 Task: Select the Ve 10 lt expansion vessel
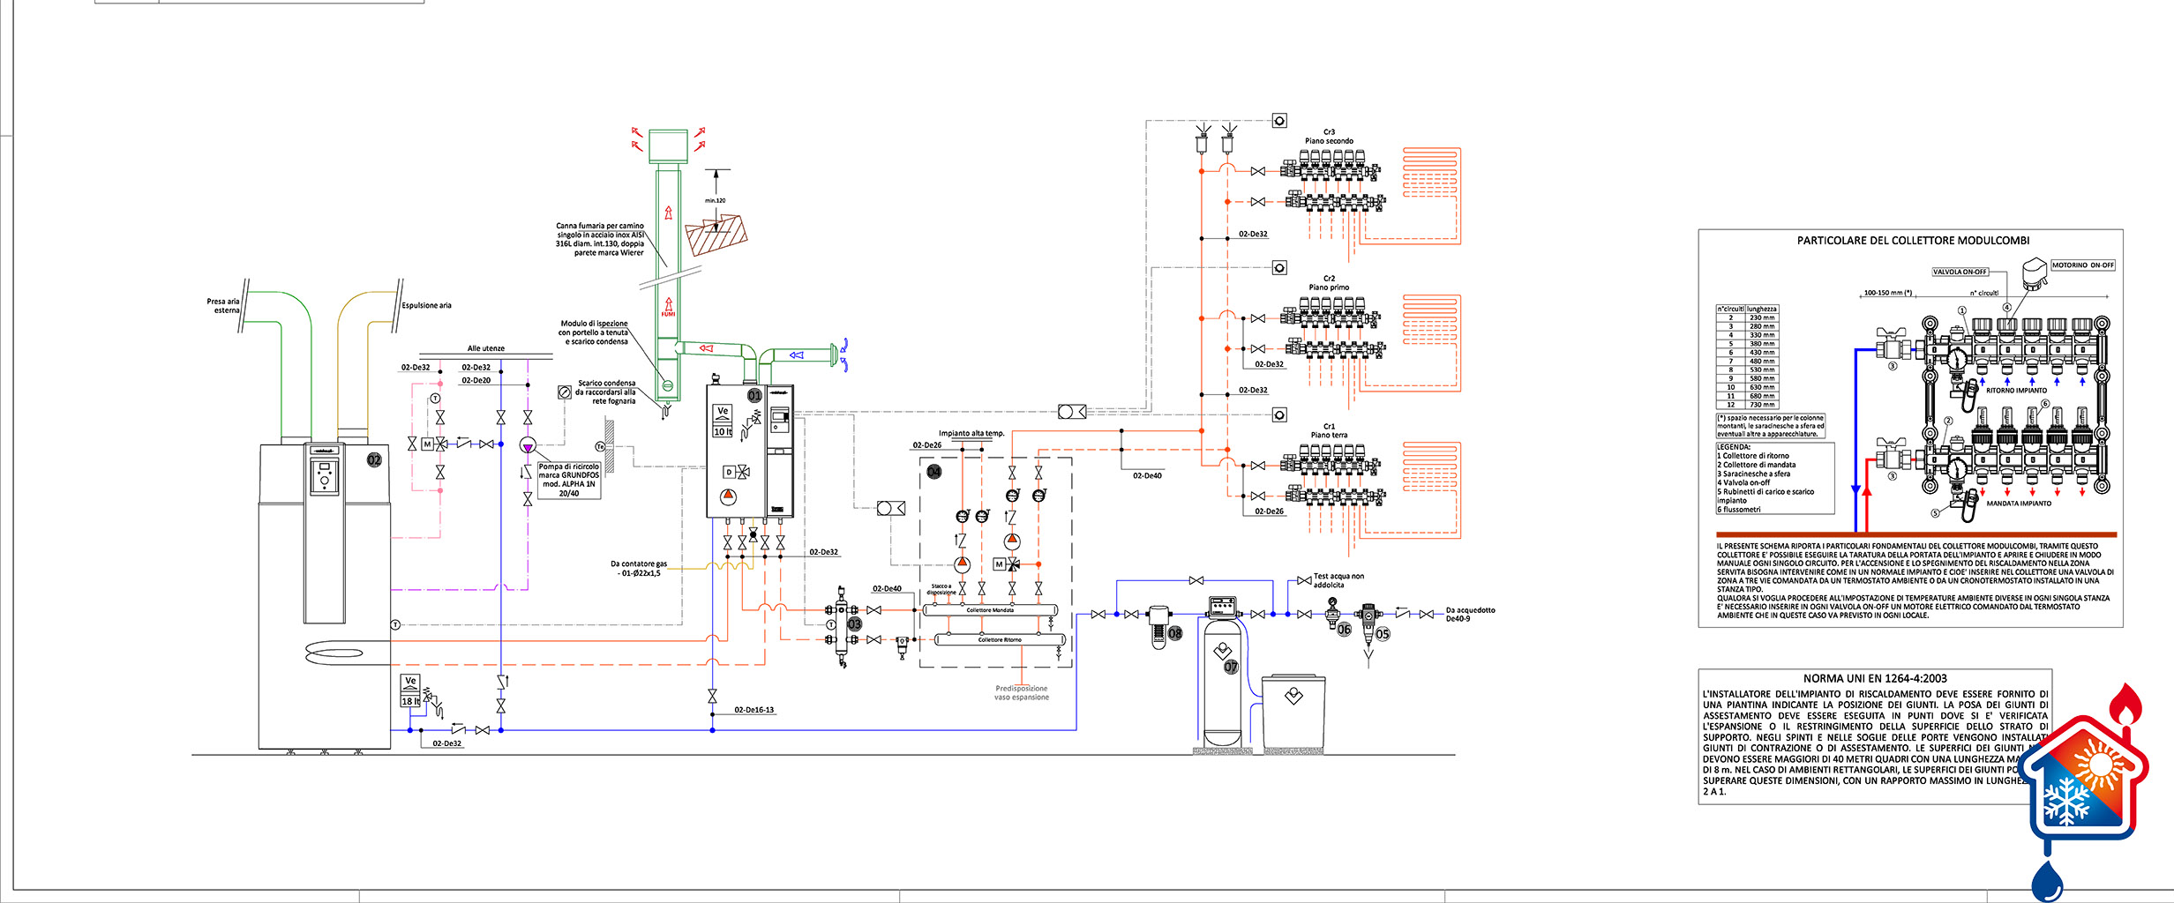tap(723, 422)
